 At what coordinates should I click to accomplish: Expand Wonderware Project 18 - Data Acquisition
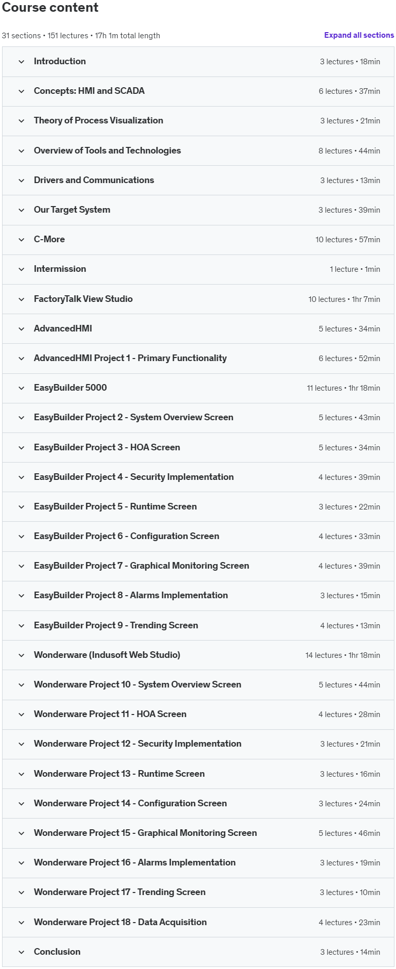coord(120,922)
